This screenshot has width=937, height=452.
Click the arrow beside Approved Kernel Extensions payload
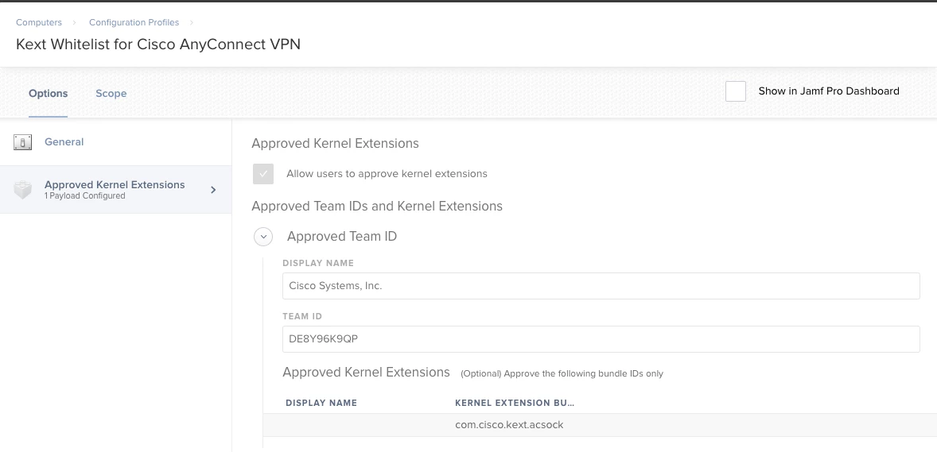click(x=213, y=190)
